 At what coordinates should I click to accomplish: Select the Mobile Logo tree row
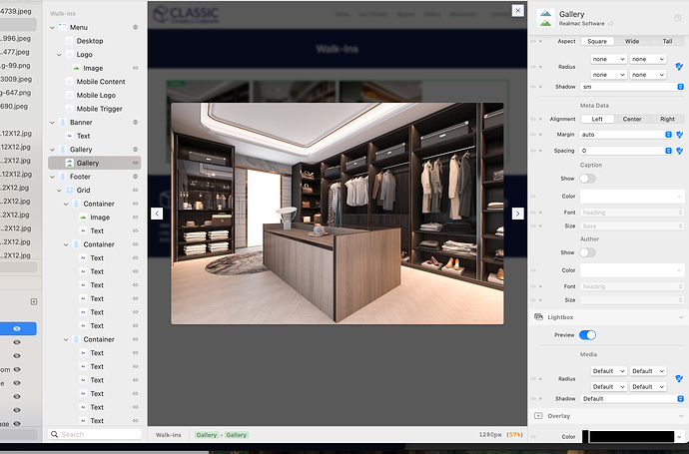[x=95, y=95]
